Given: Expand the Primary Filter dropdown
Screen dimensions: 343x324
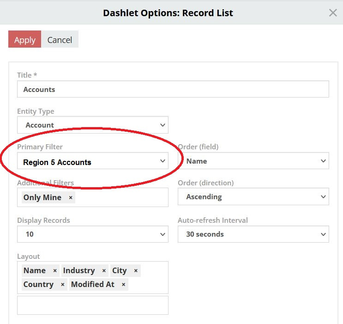Looking at the screenshot, I should point(92,162).
